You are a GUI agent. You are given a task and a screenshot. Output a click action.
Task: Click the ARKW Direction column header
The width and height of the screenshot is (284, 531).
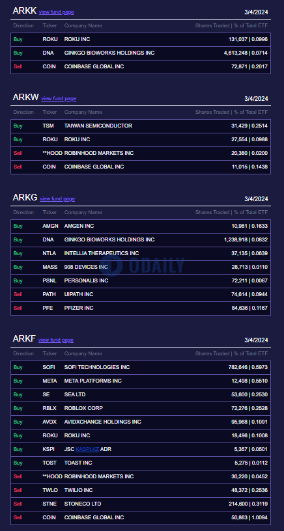[x=23, y=113]
